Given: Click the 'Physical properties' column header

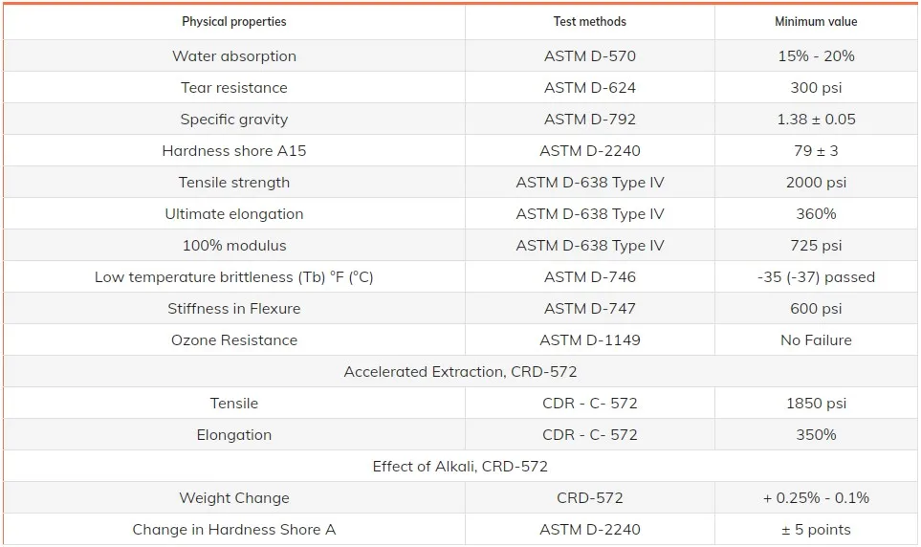Looking at the screenshot, I should [234, 22].
